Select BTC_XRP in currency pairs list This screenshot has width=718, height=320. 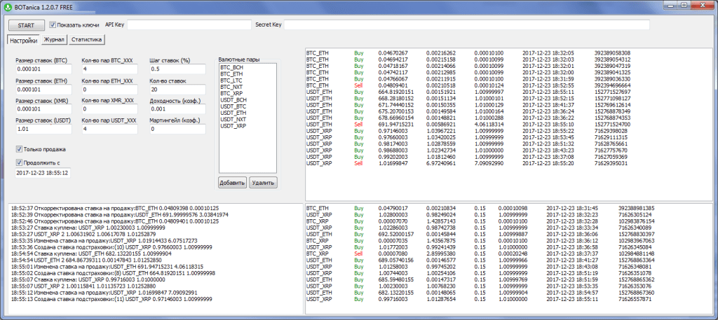pos(248,93)
